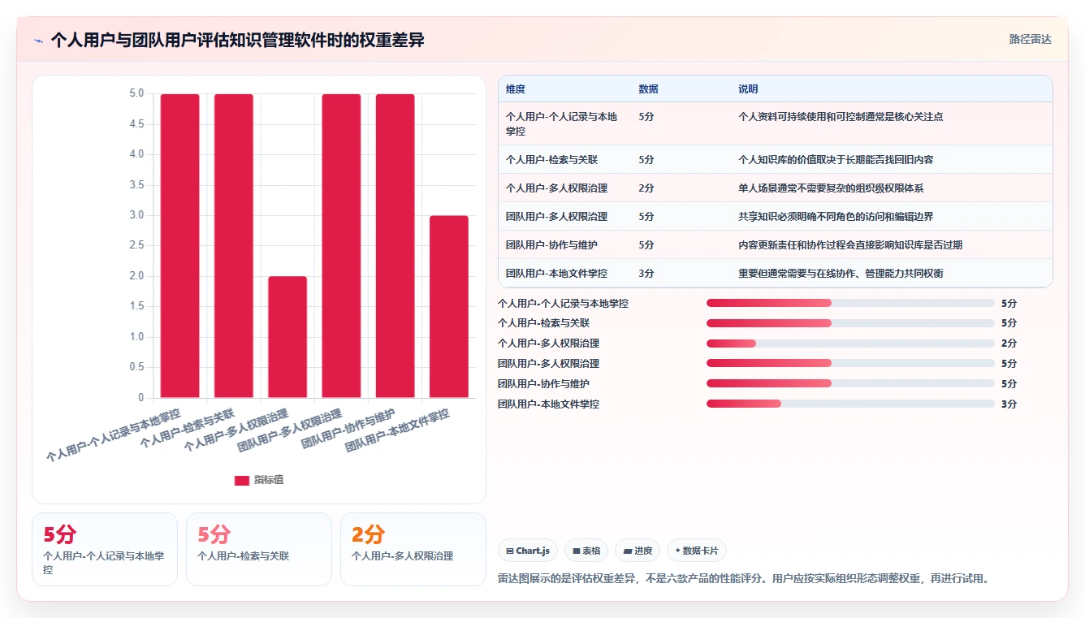Click the page title 个人用户与团队用户评估知识管理软件时的权重差异
This screenshot has width=1085, height=618.
(x=237, y=41)
